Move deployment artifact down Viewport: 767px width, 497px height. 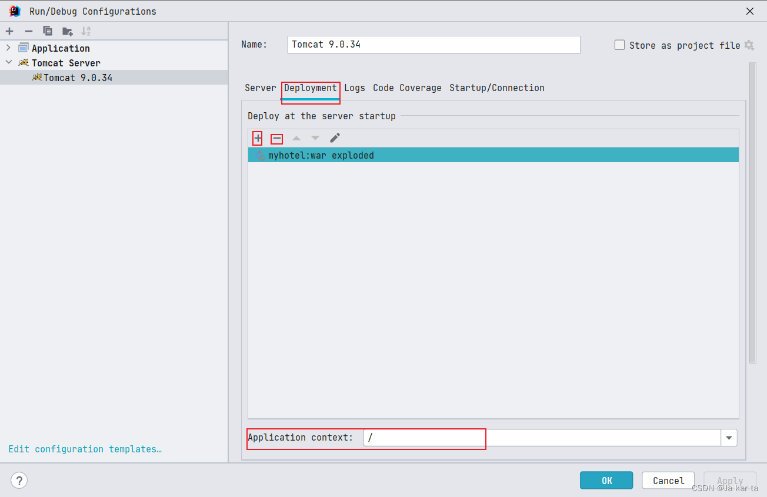tap(315, 138)
